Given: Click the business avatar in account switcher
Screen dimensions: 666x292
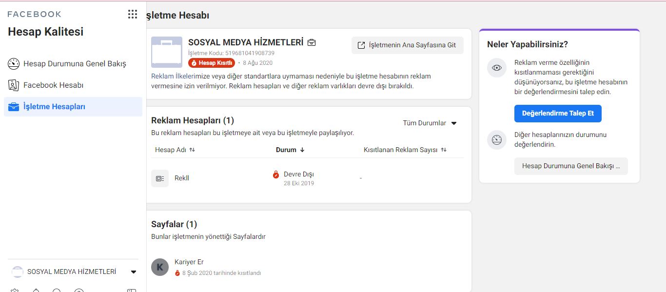Looking at the screenshot, I should [18, 272].
